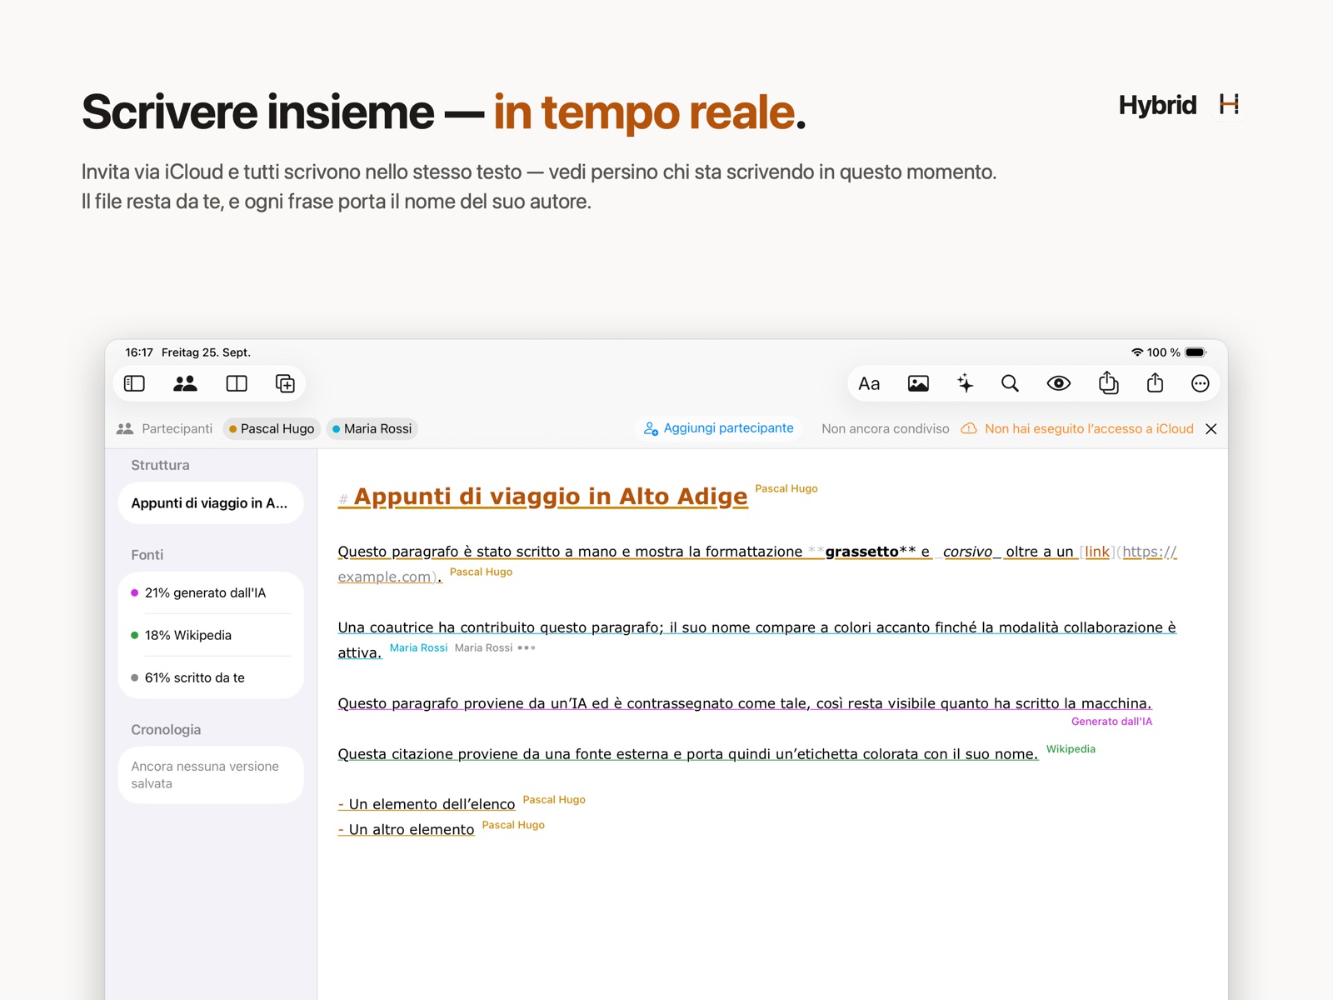The height and width of the screenshot is (1000, 1333).
Task: Click the three-dots typing indicator after Maria Rossi
Action: click(x=527, y=647)
